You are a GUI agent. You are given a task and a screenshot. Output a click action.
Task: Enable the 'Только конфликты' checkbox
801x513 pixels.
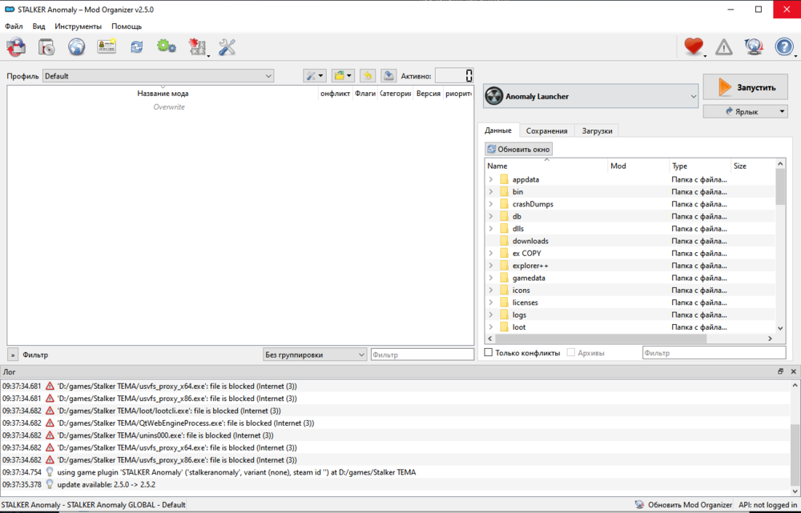tap(489, 353)
